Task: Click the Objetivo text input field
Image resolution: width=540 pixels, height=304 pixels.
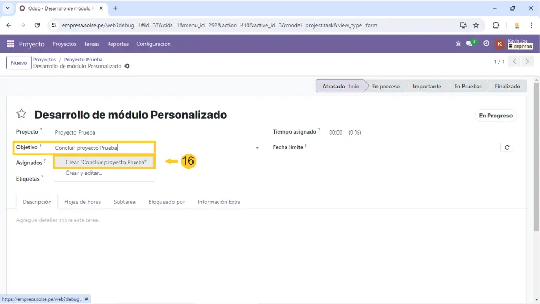Action: [x=153, y=148]
